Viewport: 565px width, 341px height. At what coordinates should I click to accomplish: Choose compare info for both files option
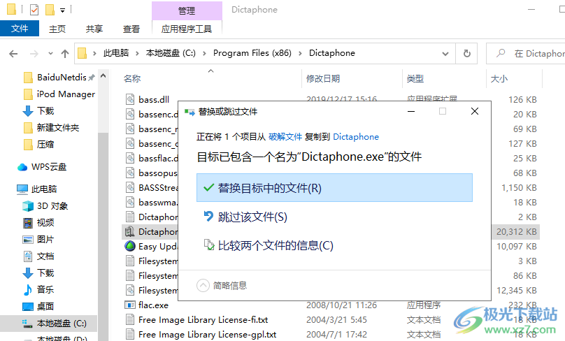coord(276,245)
